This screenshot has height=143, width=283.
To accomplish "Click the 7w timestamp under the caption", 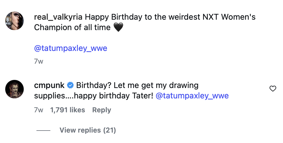I will pyautogui.click(x=38, y=61).
